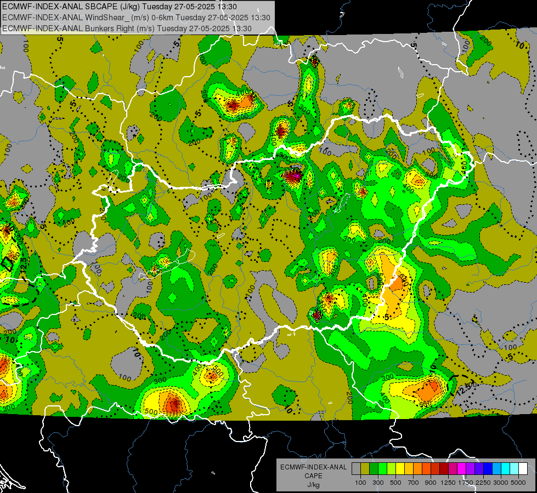Select the dark red legend swatch
The width and height of the screenshot is (537, 493).
point(444,469)
